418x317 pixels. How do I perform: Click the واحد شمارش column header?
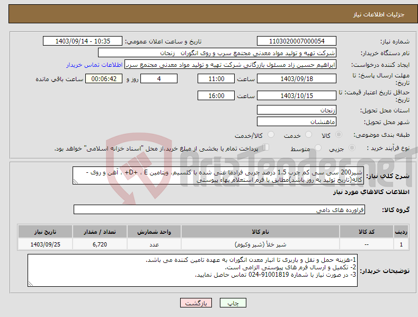(x=154, y=232)
